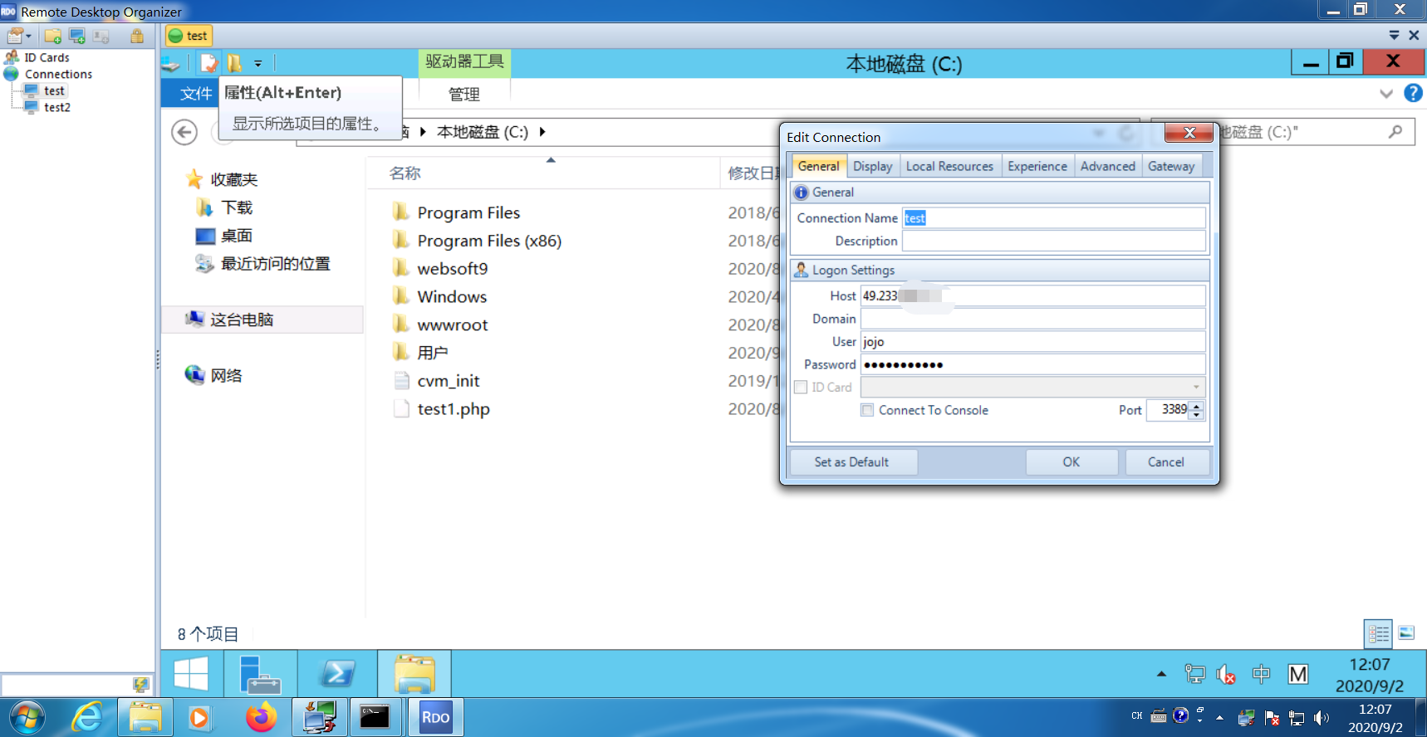Click the Connection Name field
Screen dimensions: 1427x737
pos(1053,218)
